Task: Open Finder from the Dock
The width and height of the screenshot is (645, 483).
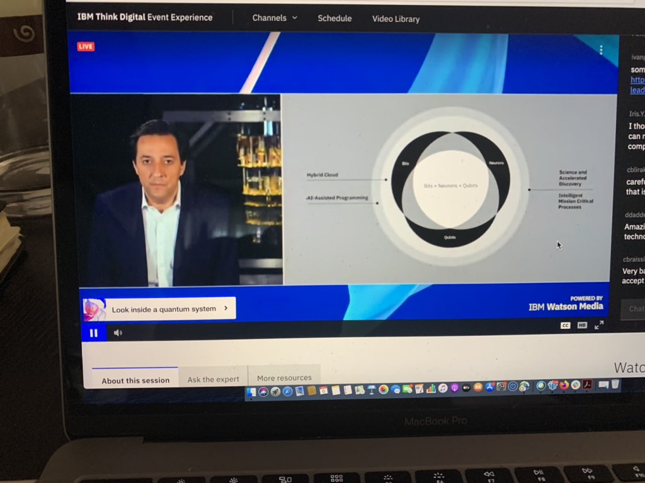Action: click(251, 392)
